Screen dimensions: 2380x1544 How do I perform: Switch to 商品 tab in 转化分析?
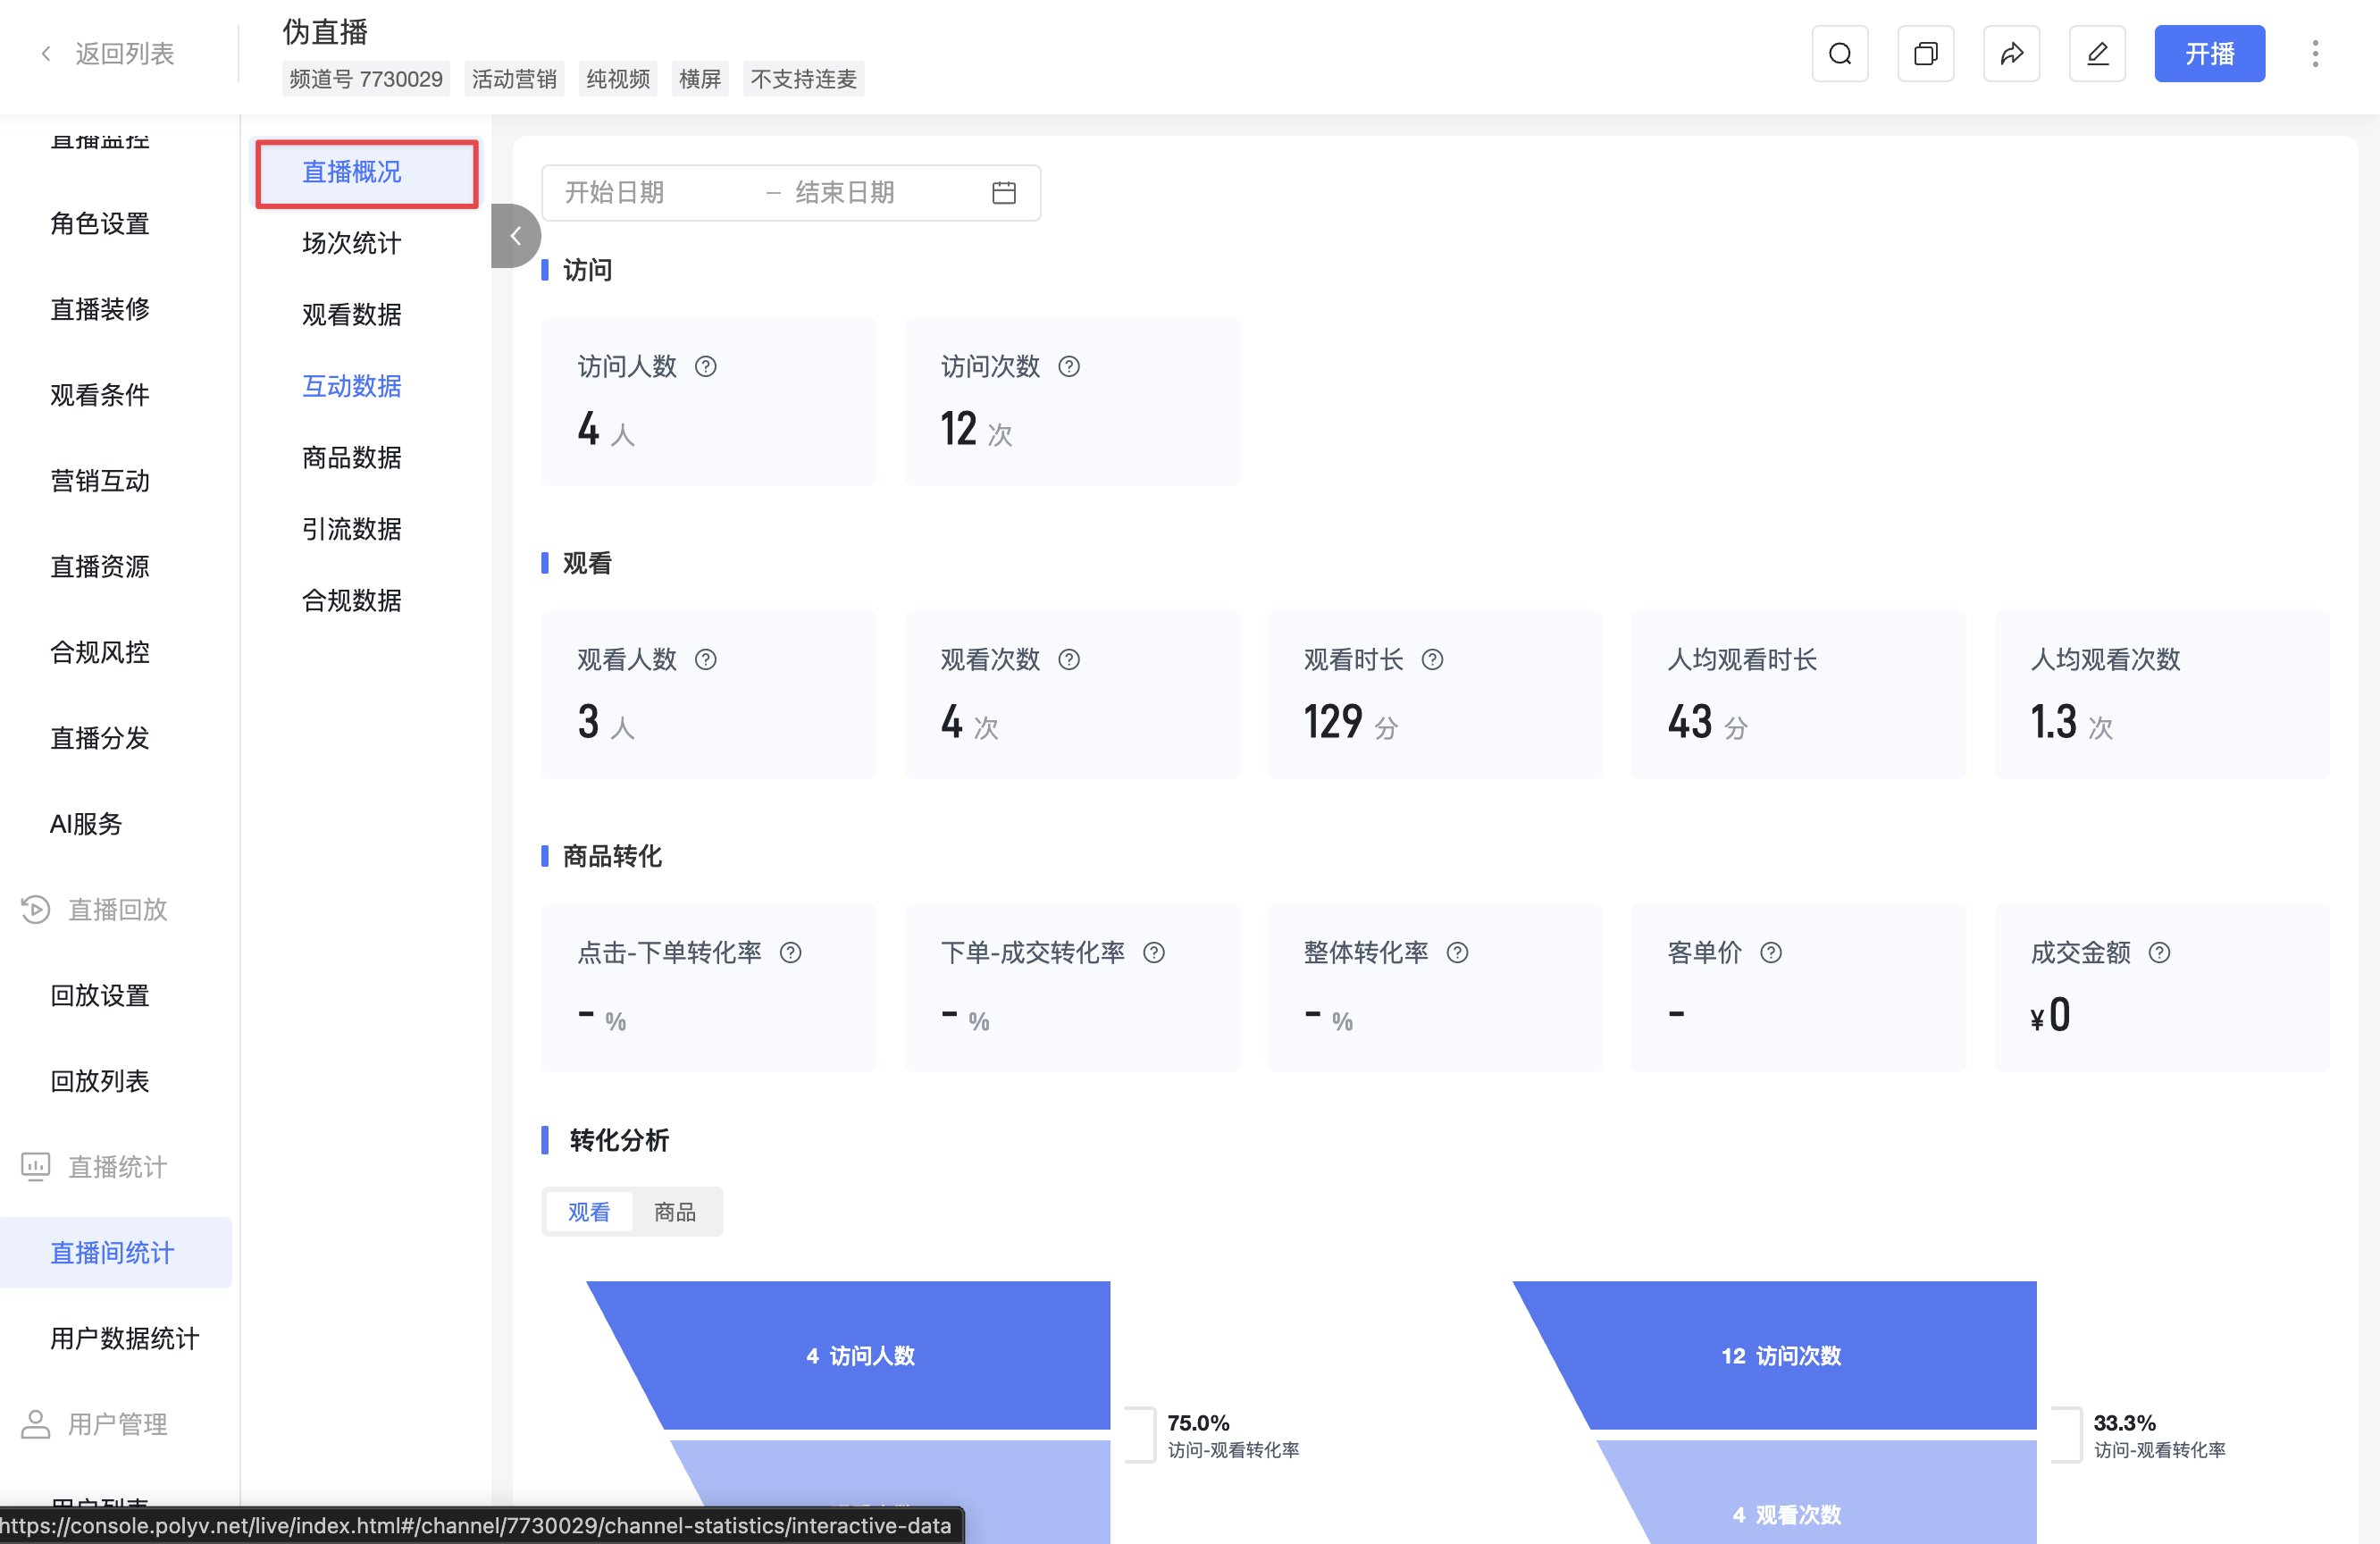tap(675, 1212)
